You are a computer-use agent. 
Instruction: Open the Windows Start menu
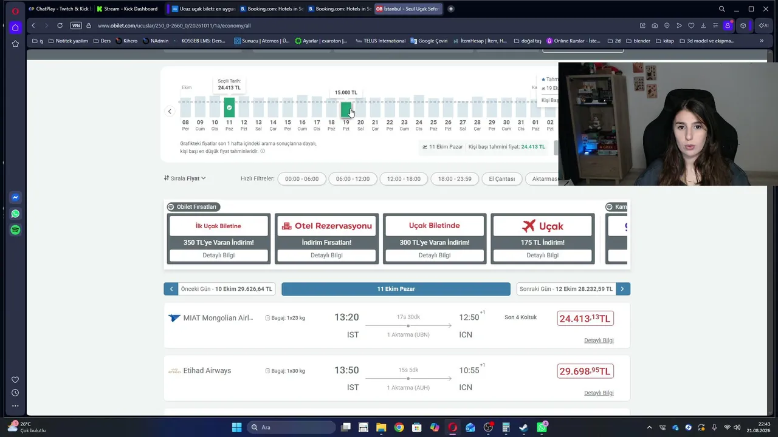(x=236, y=427)
